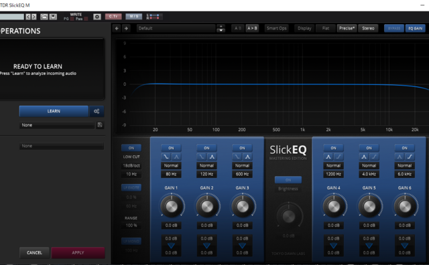This screenshot has height=265, width=429.
Task: Select bell shape for band 1
Action: click(176, 157)
